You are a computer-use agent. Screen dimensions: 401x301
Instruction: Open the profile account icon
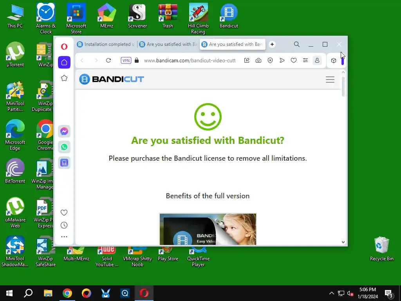point(317,60)
